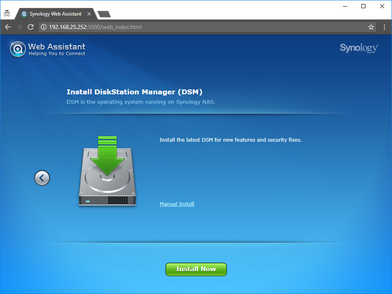This screenshot has width=392, height=294.
Task: Close the browser window
Action: [382, 6]
